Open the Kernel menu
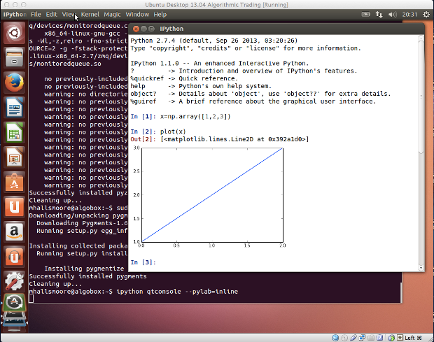The width and height of the screenshot is (434, 342). [90, 15]
